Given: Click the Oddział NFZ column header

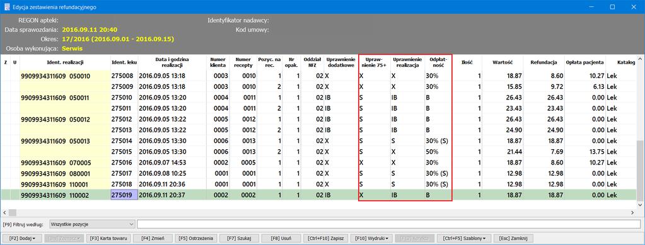Looking at the screenshot, I should point(312,62).
